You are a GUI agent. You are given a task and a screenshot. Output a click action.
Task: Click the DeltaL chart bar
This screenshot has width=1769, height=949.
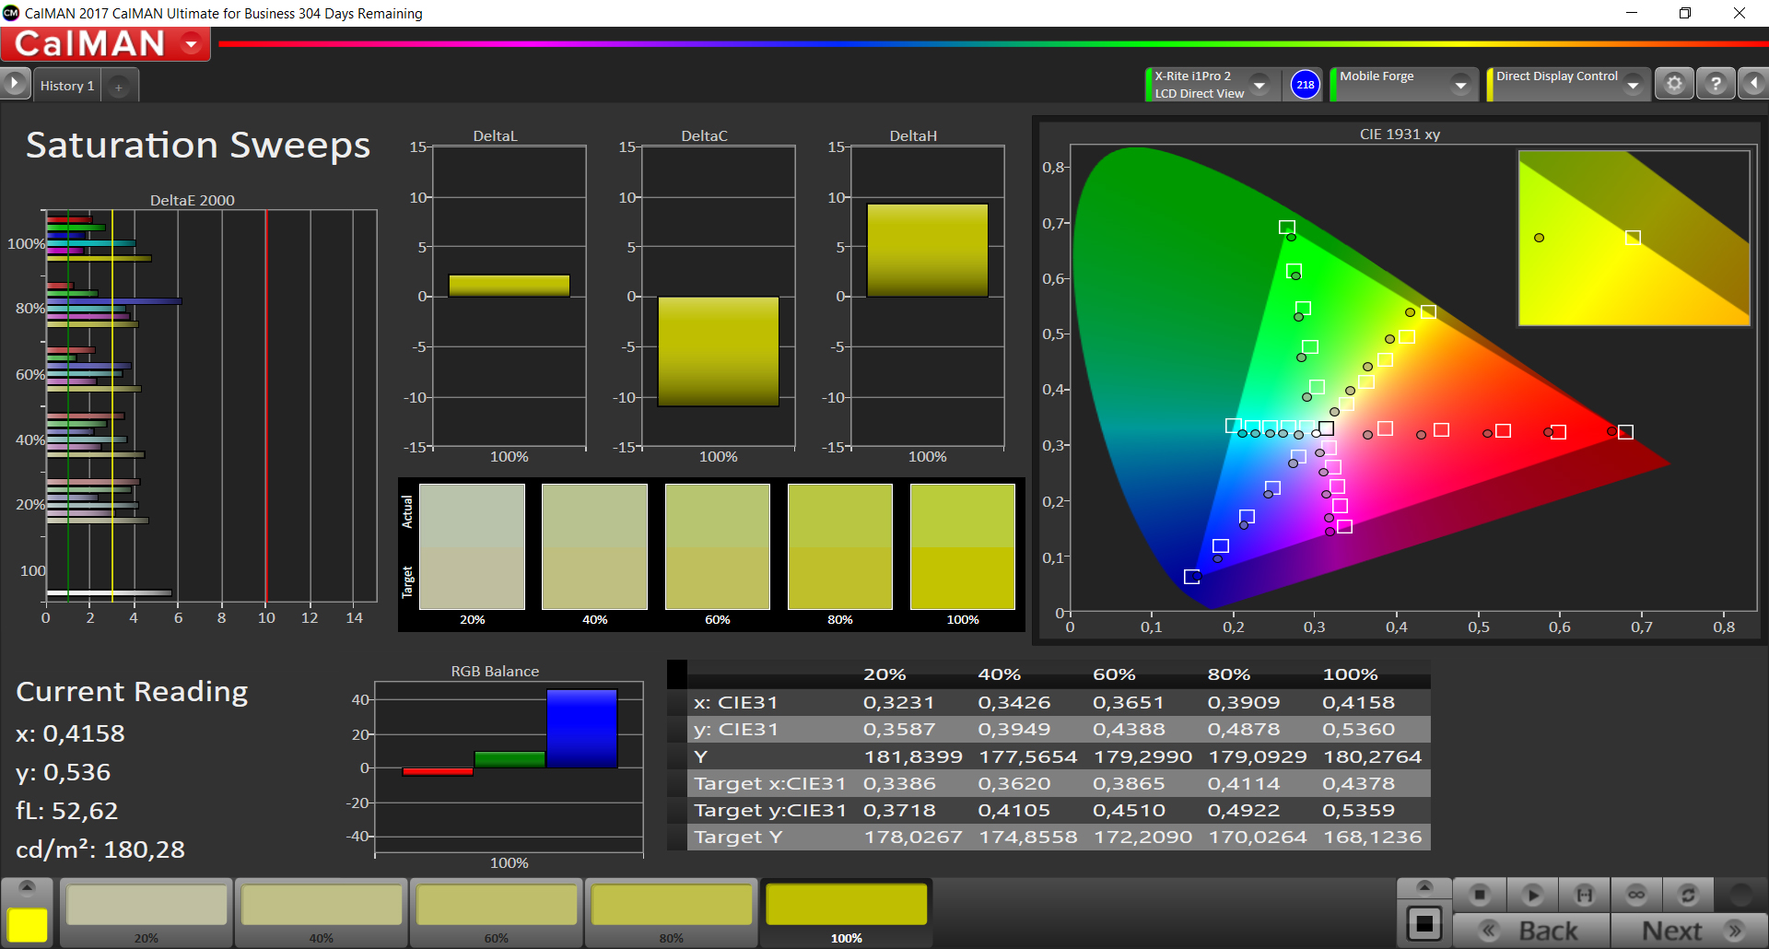click(x=510, y=286)
